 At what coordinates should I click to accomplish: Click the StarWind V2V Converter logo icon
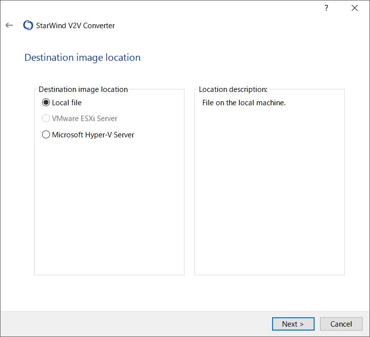(x=28, y=25)
